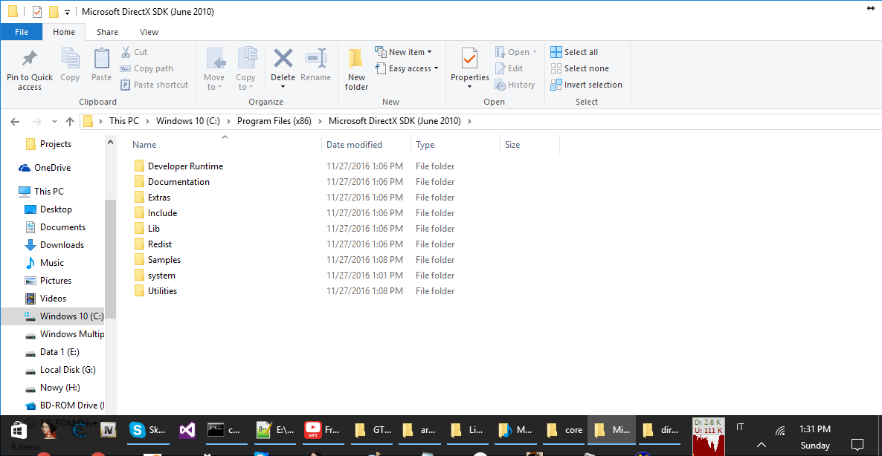Click the History item in Open group
The image size is (882, 456).
pos(514,85)
